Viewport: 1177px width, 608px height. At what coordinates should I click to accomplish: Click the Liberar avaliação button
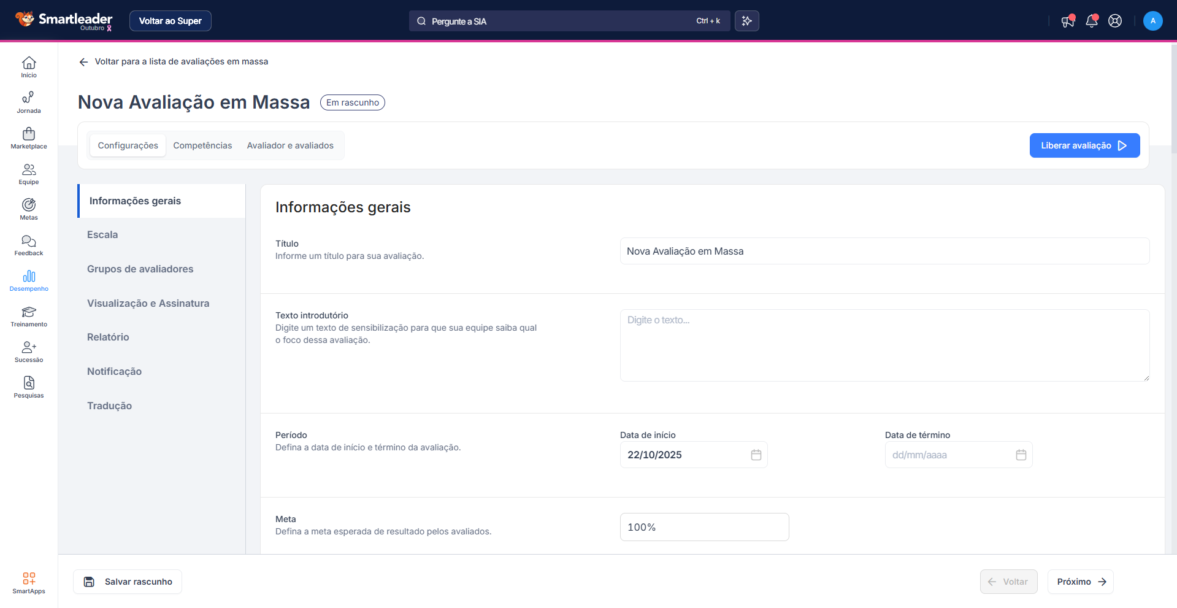pyautogui.click(x=1084, y=145)
